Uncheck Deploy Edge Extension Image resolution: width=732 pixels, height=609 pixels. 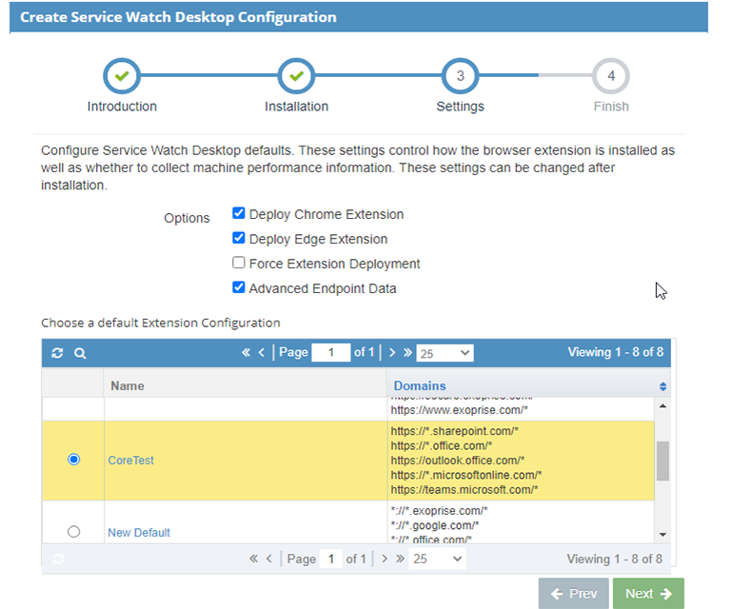(x=239, y=238)
